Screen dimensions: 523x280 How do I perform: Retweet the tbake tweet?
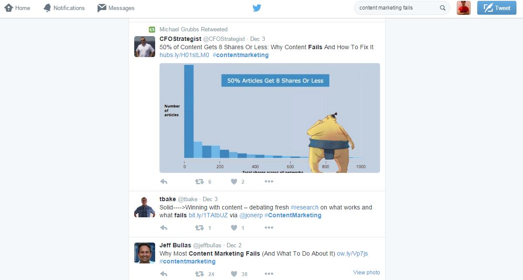tap(199, 228)
